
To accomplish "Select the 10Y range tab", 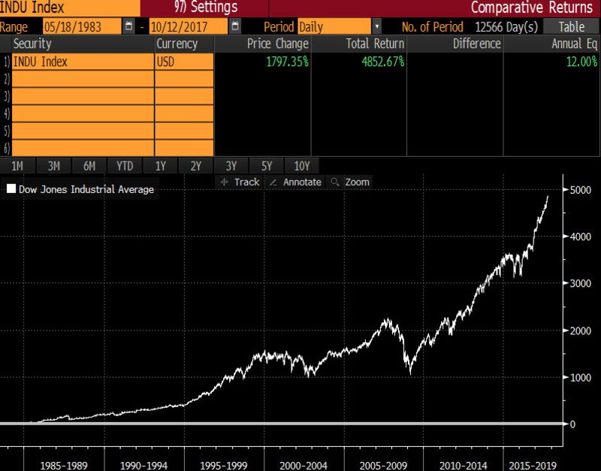I will point(302,166).
